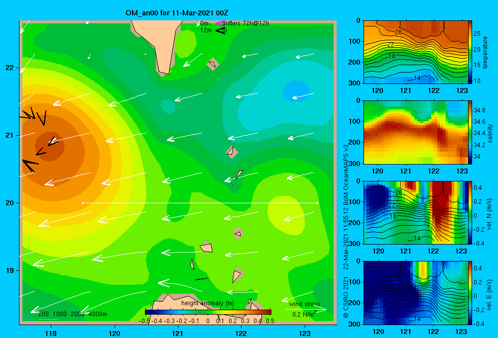Click the '© CSIRO 2021' copyright text
The height and width of the screenshot is (338, 498).
346,297
